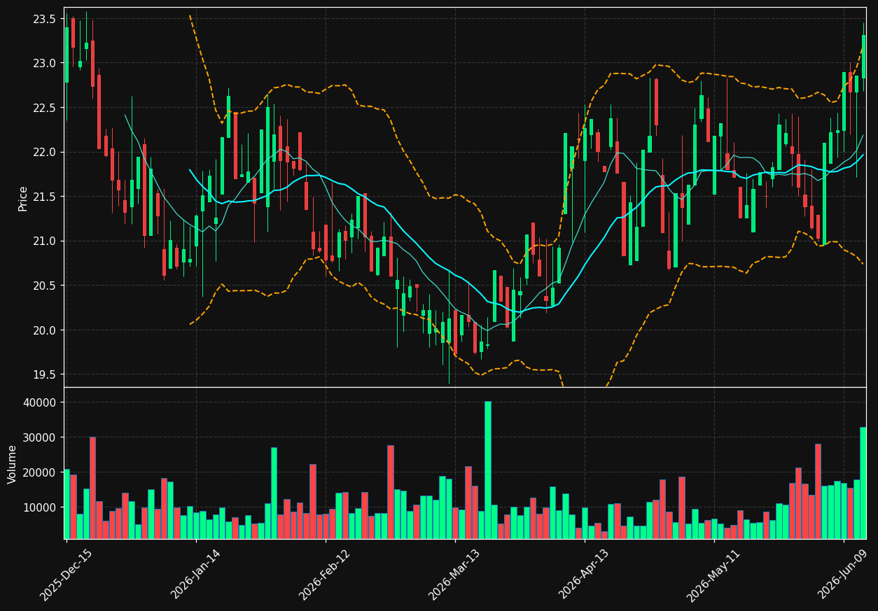878x611 pixels.
Task: Click the 2026-Apr-13 date label
Action: (x=584, y=575)
